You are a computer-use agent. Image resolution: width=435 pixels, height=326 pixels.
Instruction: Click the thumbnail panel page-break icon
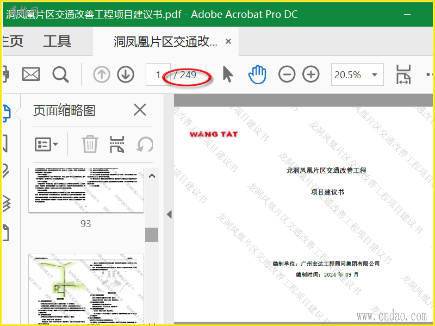click(x=117, y=144)
